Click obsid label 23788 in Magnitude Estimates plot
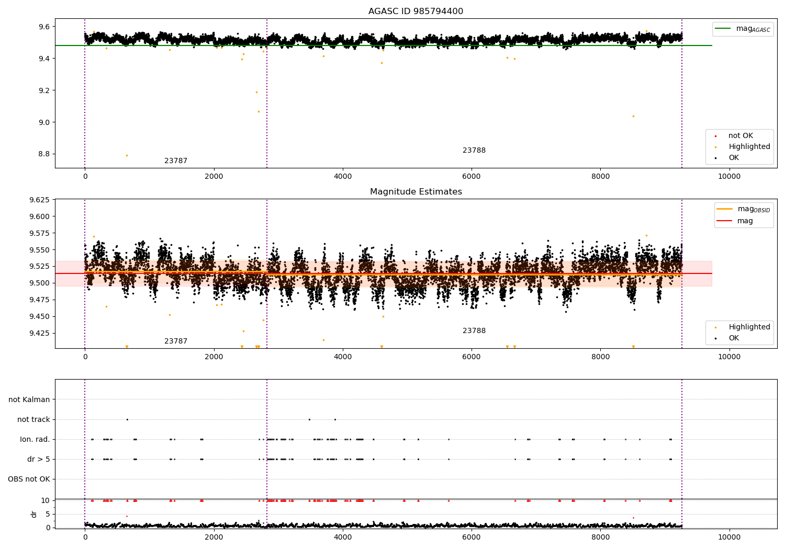The image size is (785, 549). [474, 331]
